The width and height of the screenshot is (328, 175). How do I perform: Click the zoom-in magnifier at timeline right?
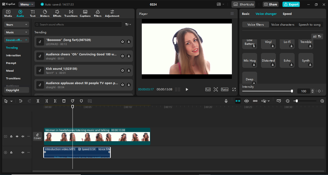[322, 101]
